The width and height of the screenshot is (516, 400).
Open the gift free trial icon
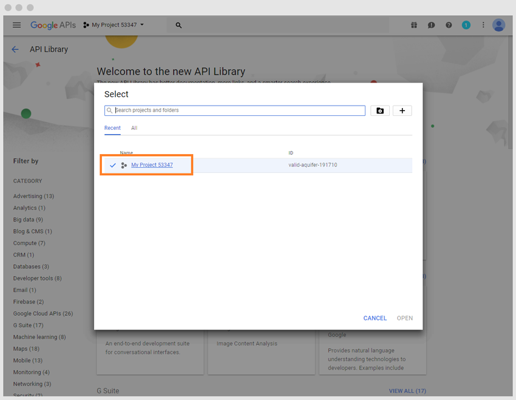pos(414,25)
